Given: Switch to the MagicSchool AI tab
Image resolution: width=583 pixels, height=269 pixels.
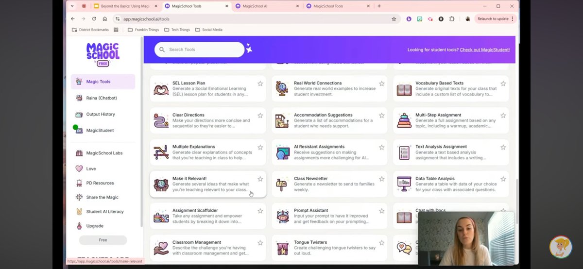Looking at the screenshot, I should pos(267,6).
